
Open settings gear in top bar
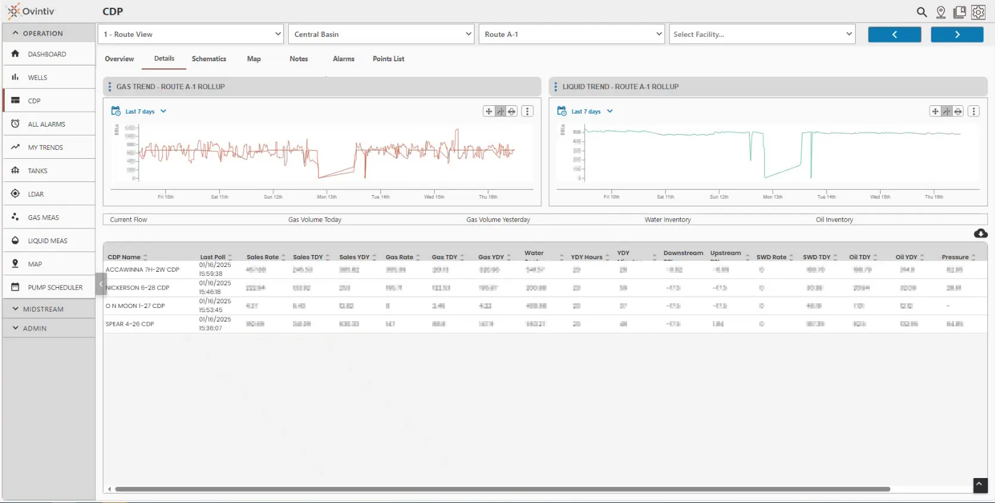(x=978, y=12)
